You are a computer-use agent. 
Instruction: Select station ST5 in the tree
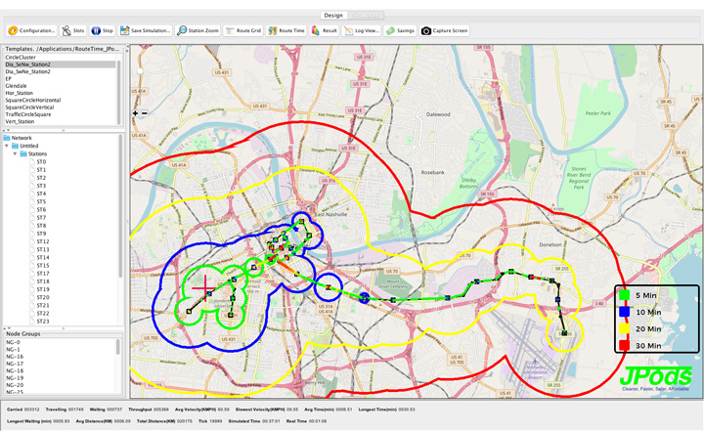[x=41, y=201]
